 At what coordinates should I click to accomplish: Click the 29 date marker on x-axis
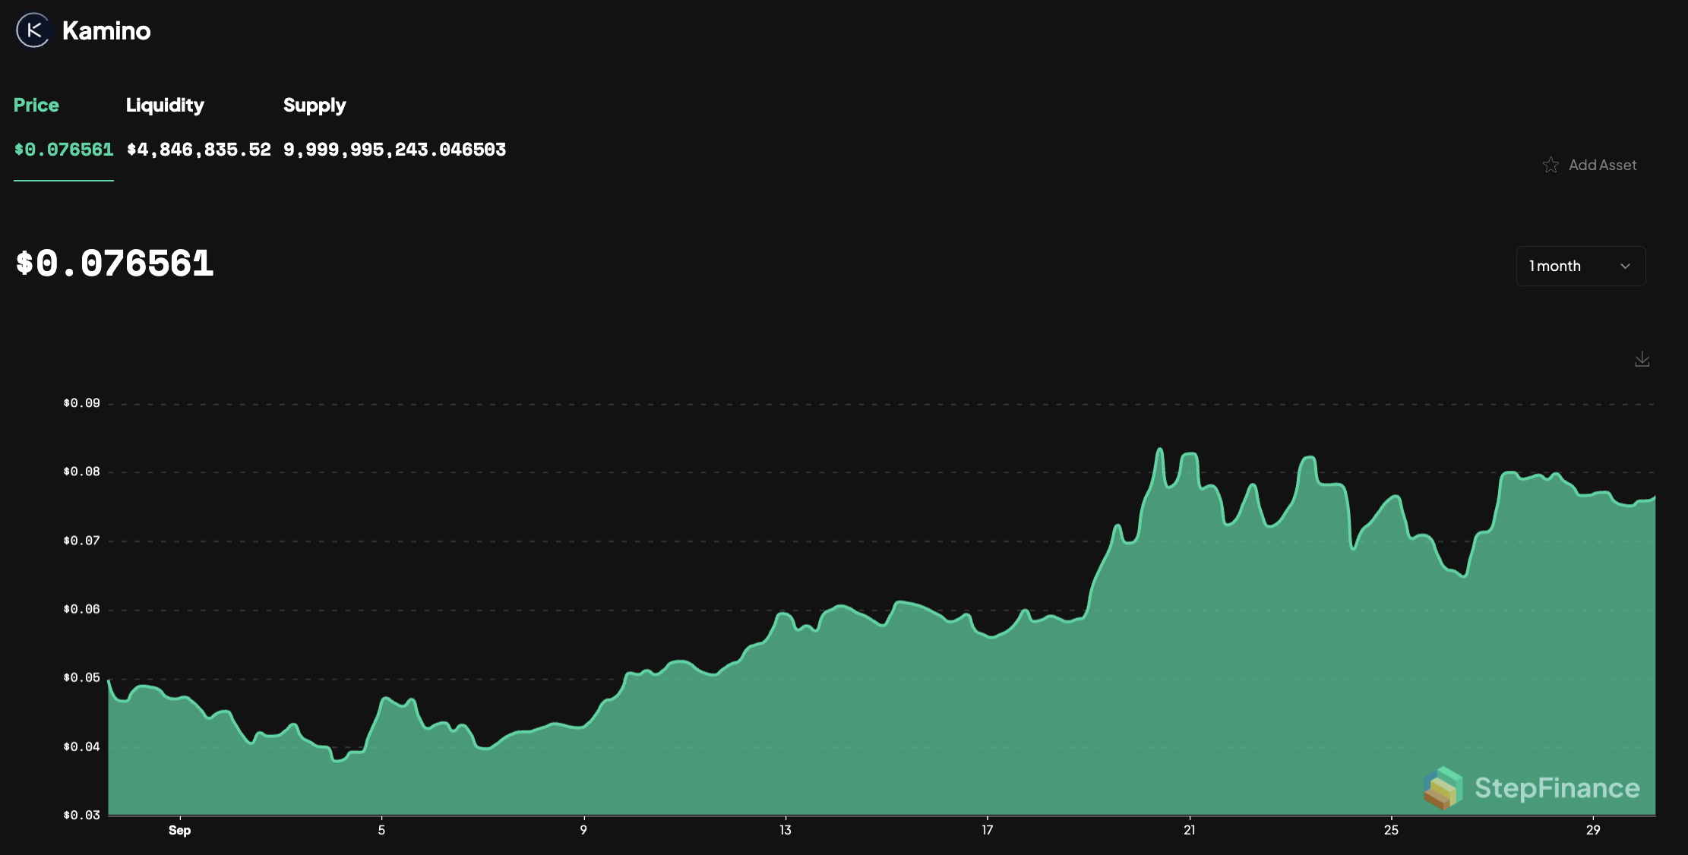[x=1593, y=830]
